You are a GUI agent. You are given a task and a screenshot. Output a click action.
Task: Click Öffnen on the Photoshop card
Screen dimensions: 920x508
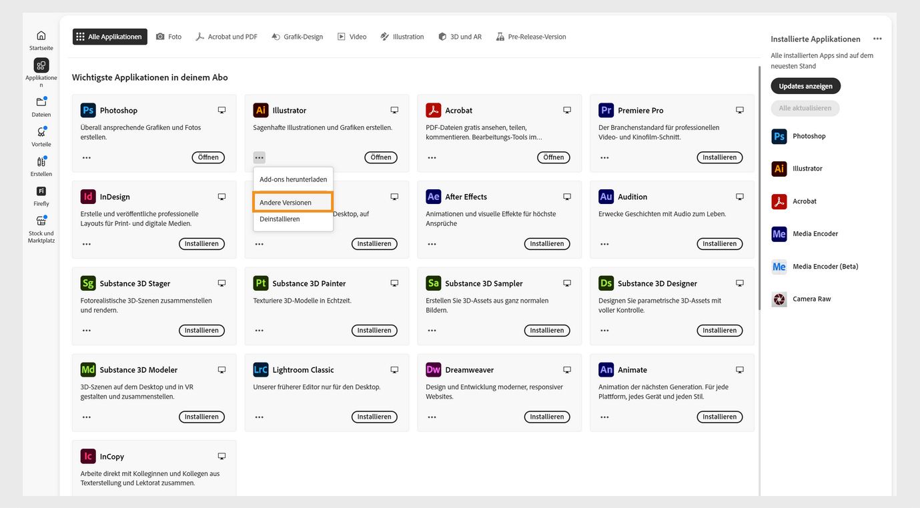(208, 157)
